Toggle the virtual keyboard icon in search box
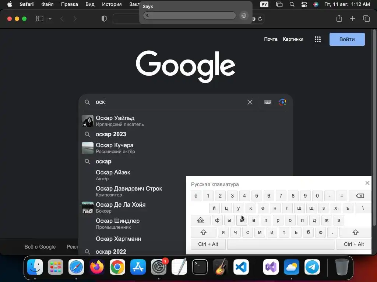 [x=268, y=102]
